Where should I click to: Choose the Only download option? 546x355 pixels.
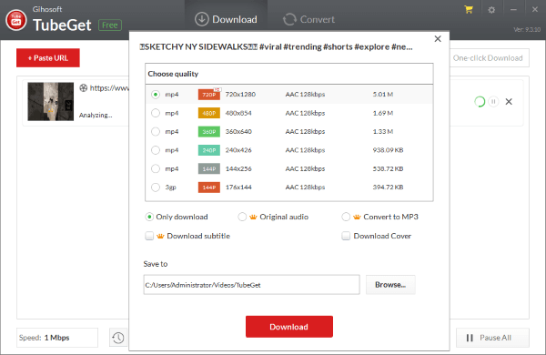pyautogui.click(x=149, y=217)
